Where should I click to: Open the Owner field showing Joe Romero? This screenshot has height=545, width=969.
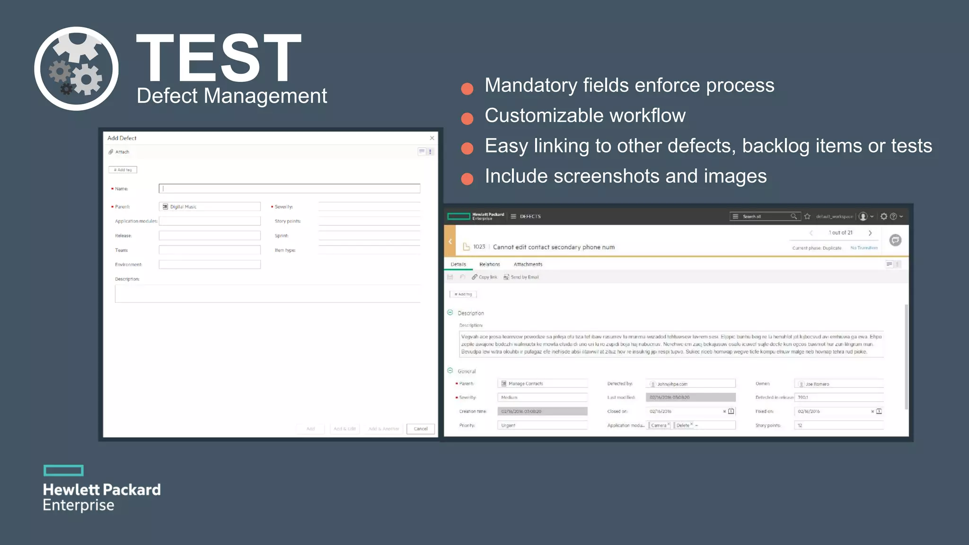pyautogui.click(x=839, y=384)
